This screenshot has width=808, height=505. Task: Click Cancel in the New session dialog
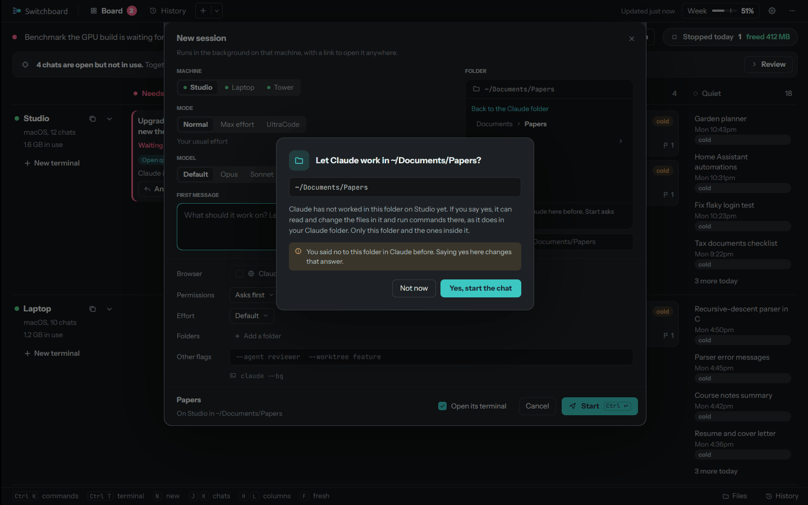[x=537, y=406]
